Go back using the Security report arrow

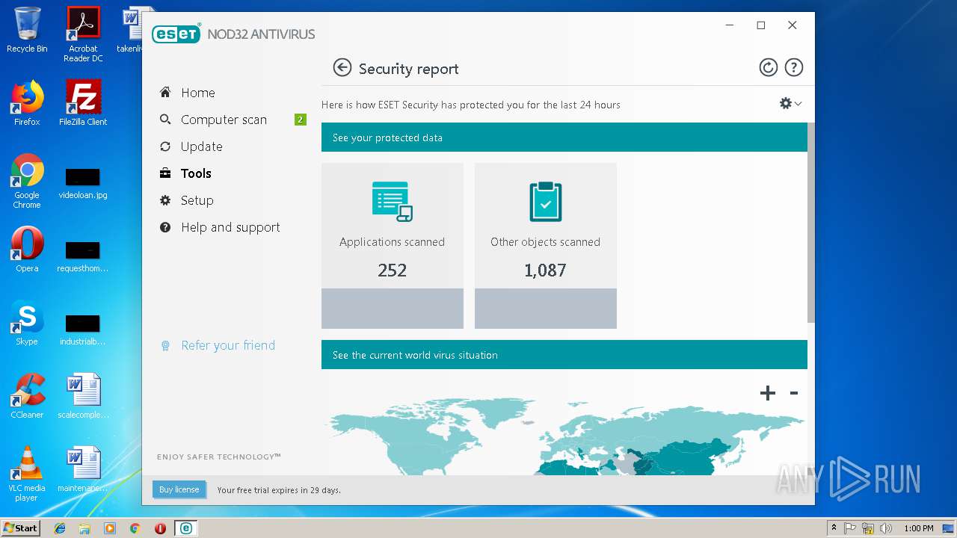(x=342, y=68)
